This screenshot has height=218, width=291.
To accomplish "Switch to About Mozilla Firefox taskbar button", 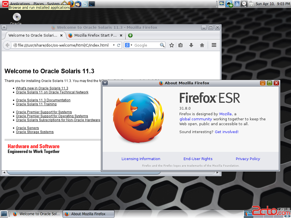I will [89, 214].
